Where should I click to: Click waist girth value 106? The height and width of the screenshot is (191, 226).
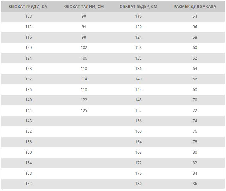click(84, 58)
